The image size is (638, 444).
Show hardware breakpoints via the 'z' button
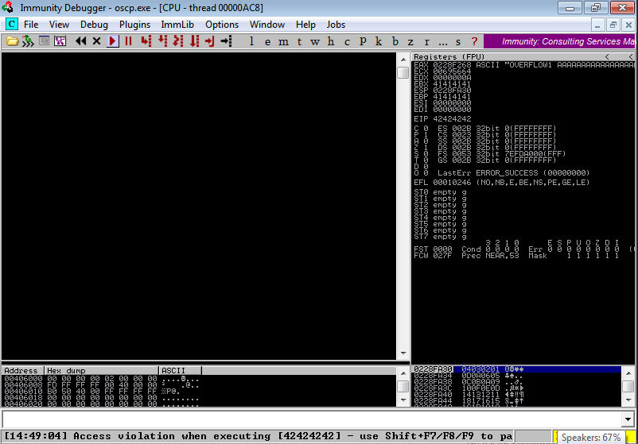(x=410, y=41)
